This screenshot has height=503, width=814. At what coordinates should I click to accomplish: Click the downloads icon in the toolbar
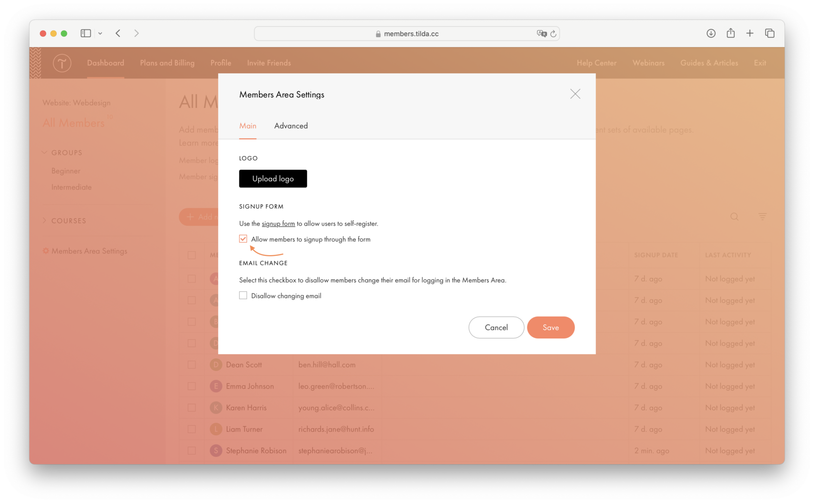tap(711, 33)
